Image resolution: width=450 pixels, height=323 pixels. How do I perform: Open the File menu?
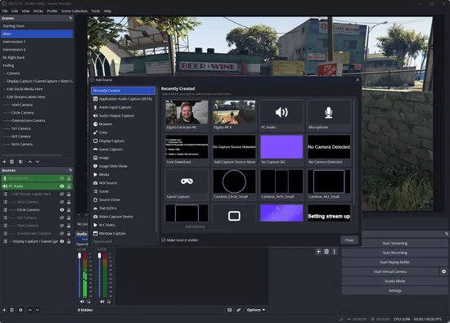pyautogui.click(x=5, y=11)
